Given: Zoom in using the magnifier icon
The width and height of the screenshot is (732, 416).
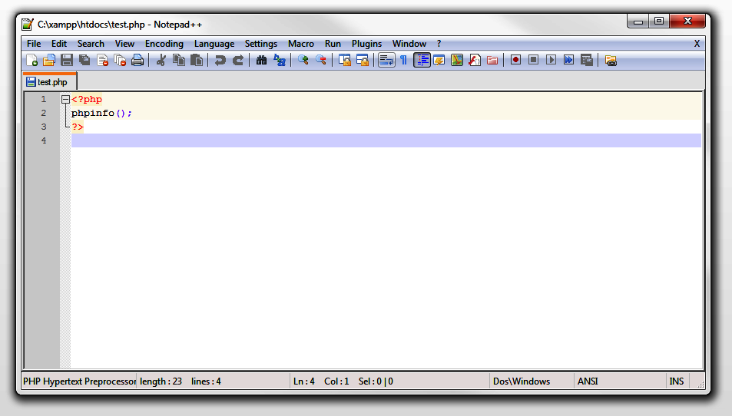Looking at the screenshot, I should [x=303, y=61].
